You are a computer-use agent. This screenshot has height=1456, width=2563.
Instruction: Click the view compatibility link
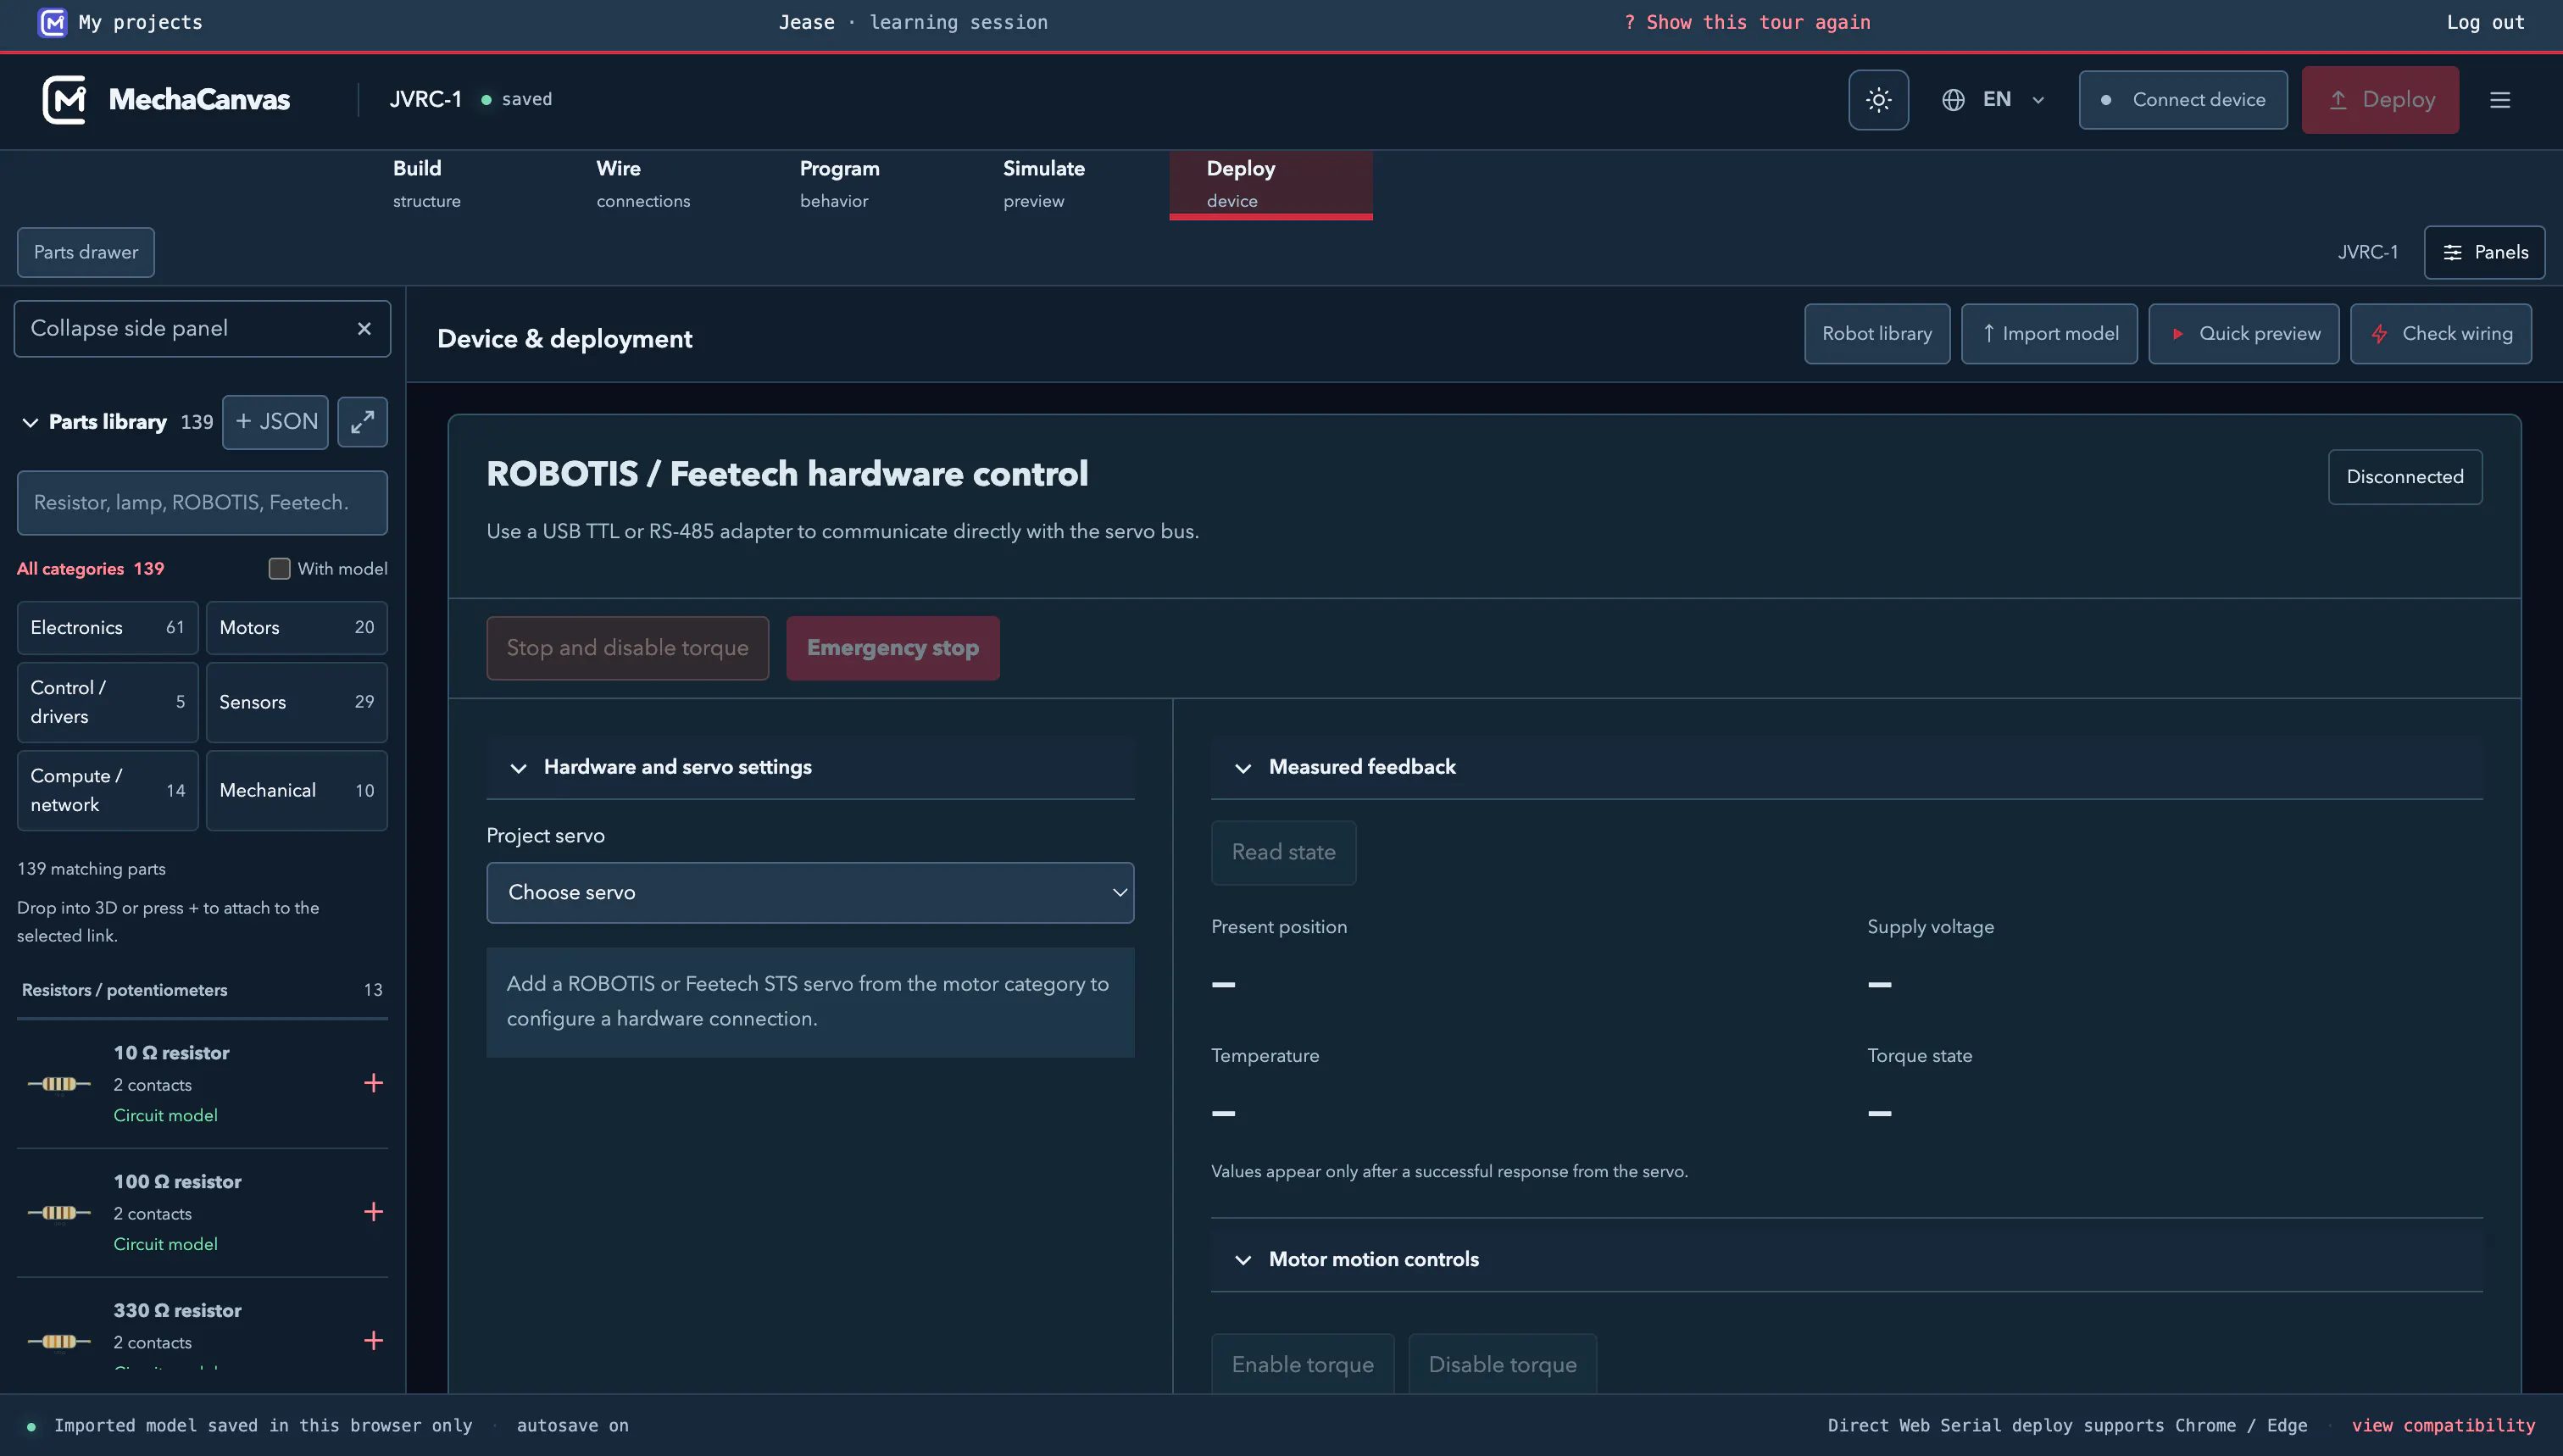click(x=2443, y=1425)
